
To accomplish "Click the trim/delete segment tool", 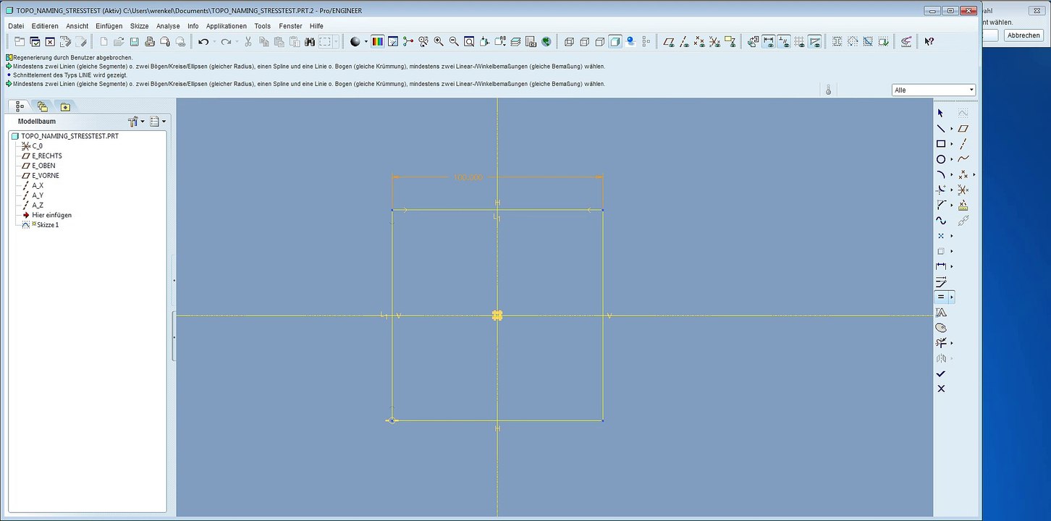I will [941, 343].
